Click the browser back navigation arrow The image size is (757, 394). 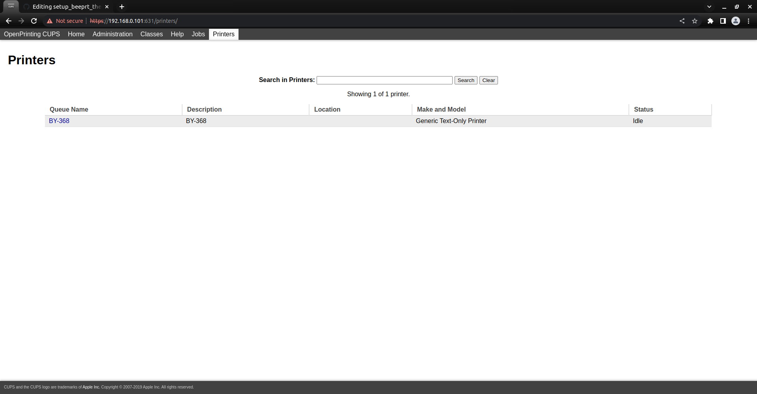(9, 21)
